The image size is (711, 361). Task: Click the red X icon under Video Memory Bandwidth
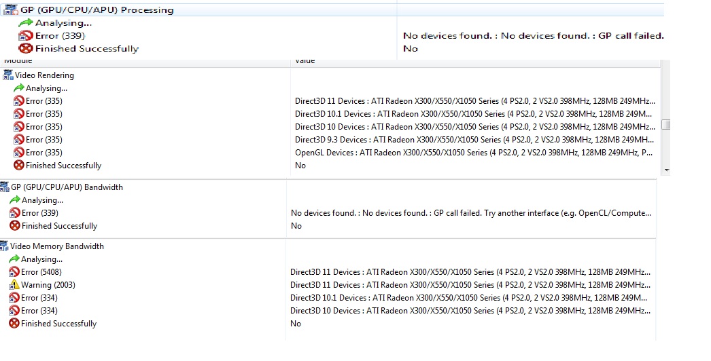point(14,324)
